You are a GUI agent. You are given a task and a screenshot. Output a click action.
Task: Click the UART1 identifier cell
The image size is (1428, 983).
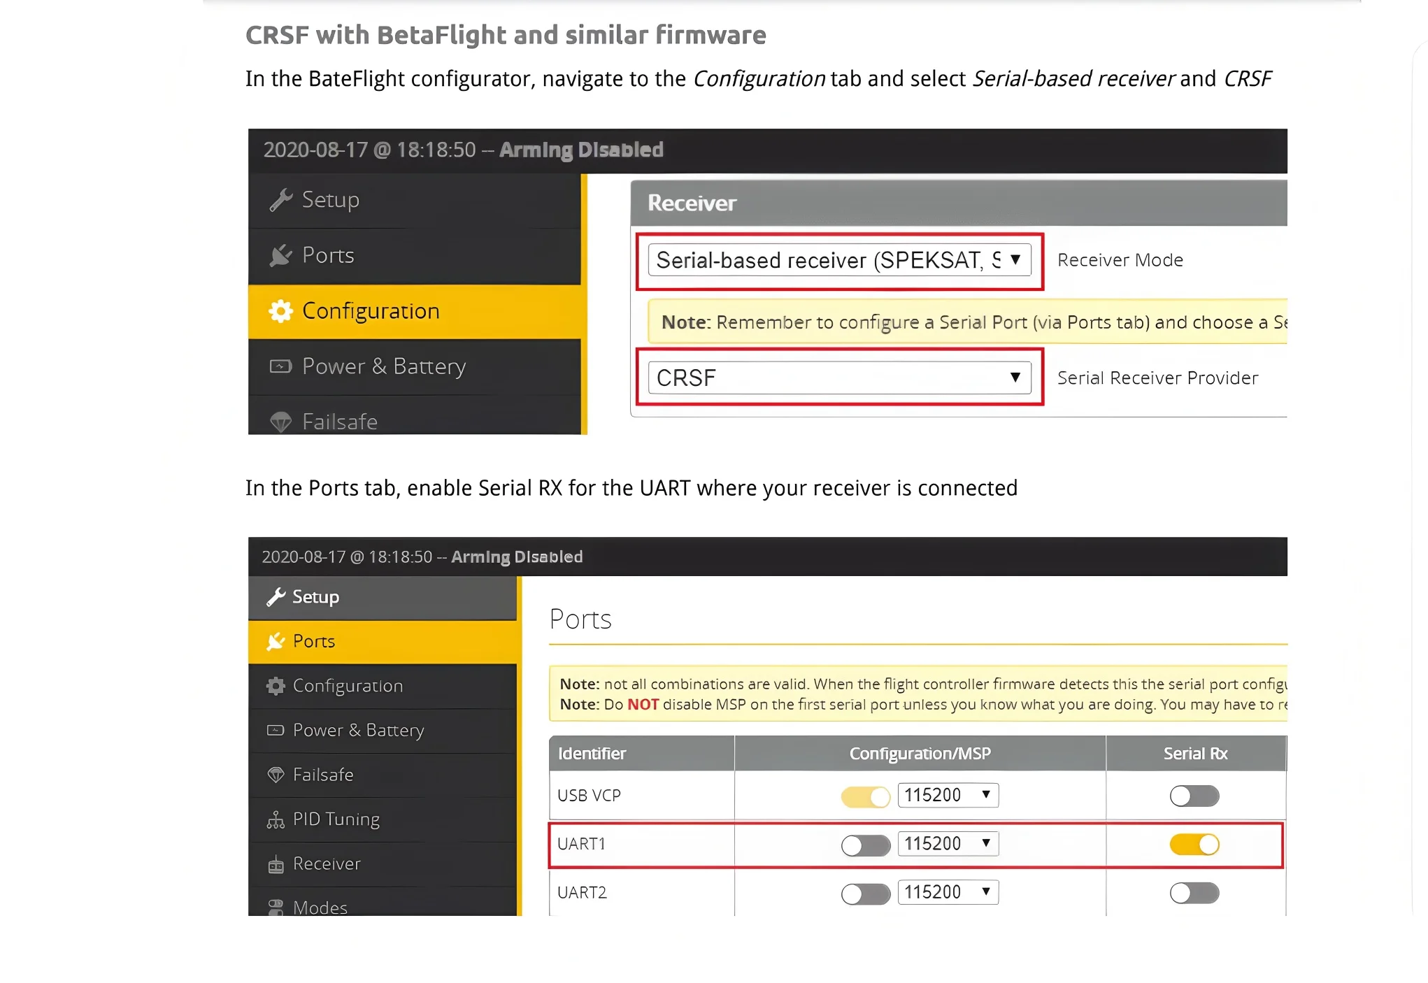coord(642,845)
